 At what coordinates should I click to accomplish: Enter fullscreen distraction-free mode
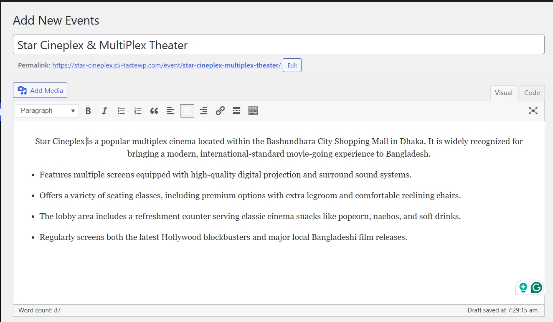pyautogui.click(x=533, y=111)
